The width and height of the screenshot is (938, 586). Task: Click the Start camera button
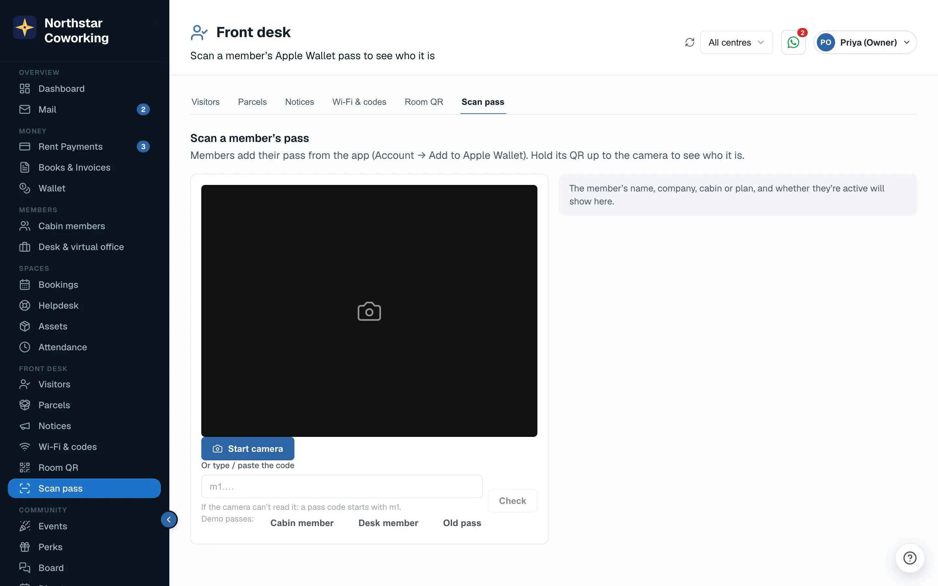click(x=248, y=448)
